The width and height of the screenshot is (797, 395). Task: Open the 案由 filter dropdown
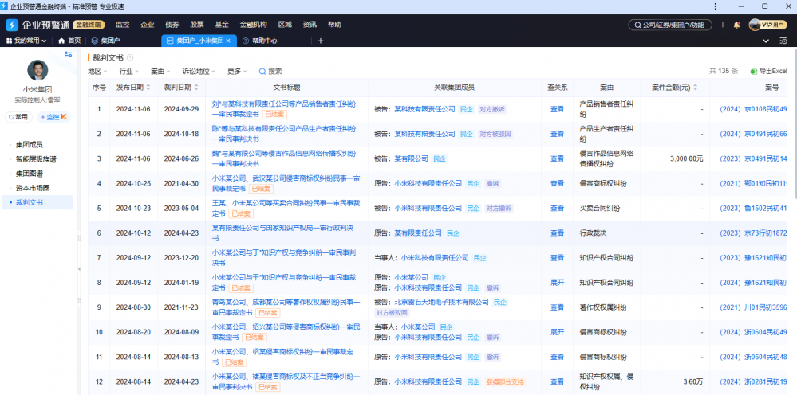160,72
